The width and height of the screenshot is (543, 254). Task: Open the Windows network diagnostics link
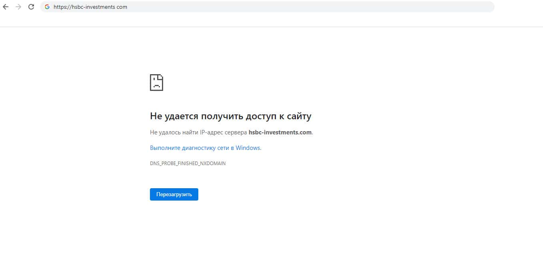206,148
